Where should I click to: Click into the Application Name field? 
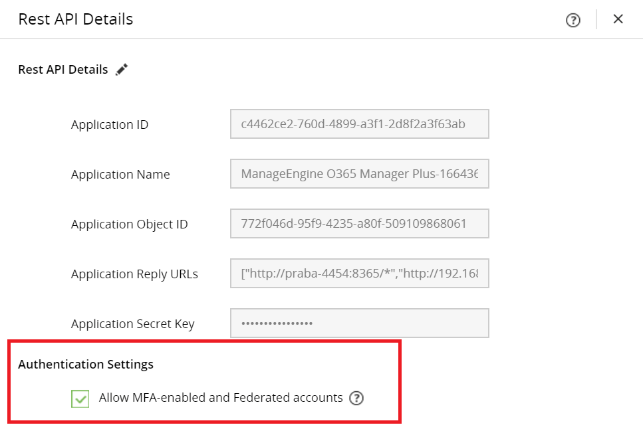[359, 174]
